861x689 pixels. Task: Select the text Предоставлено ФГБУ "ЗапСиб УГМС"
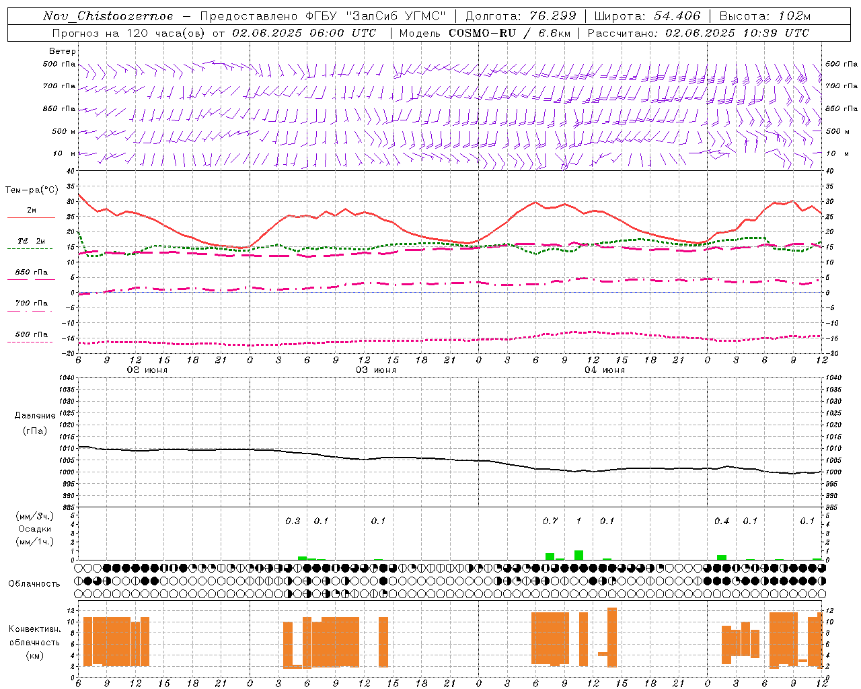324,16
